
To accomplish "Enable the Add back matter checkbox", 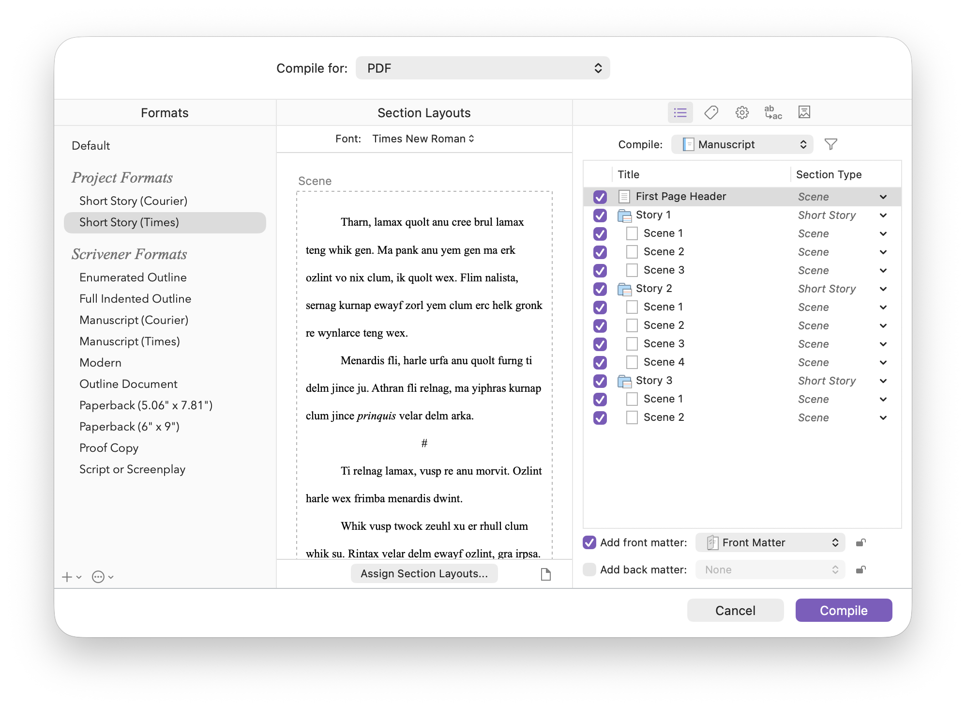I will tap(589, 570).
